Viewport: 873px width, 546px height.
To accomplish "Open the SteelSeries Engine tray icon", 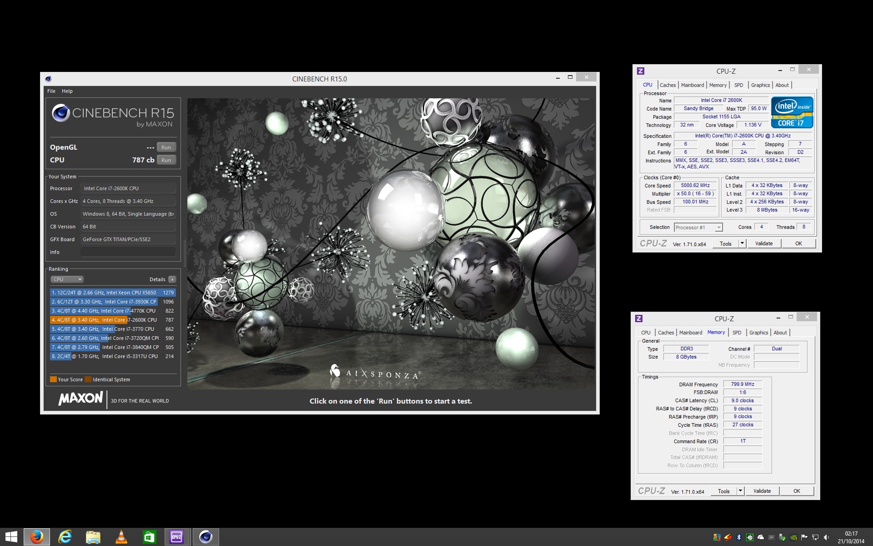I will pos(750,537).
